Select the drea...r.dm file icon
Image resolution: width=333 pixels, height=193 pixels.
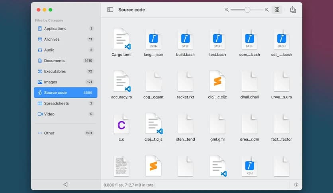[x=249, y=124]
